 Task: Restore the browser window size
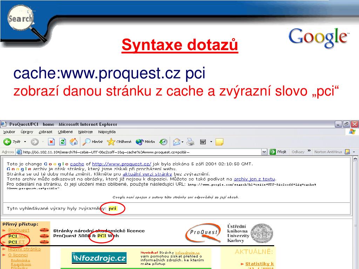(x=346, y=124)
